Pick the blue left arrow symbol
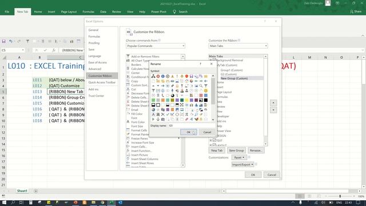The image size is (366, 206). tap(206, 81)
